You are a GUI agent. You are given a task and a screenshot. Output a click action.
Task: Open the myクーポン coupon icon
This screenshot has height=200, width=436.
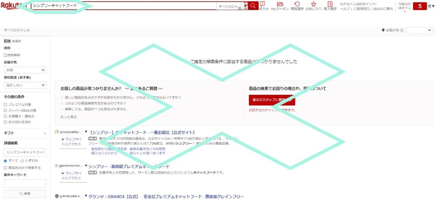(x=280, y=6)
